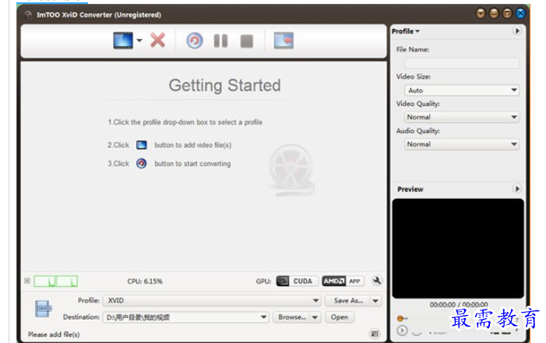Open the Add file dropdown arrow
546x343 pixels.
139,41
